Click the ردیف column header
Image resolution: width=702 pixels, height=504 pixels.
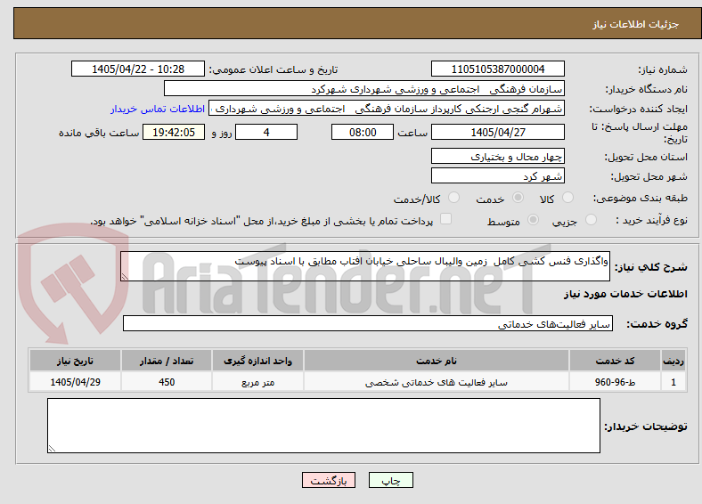coord(673,361)
